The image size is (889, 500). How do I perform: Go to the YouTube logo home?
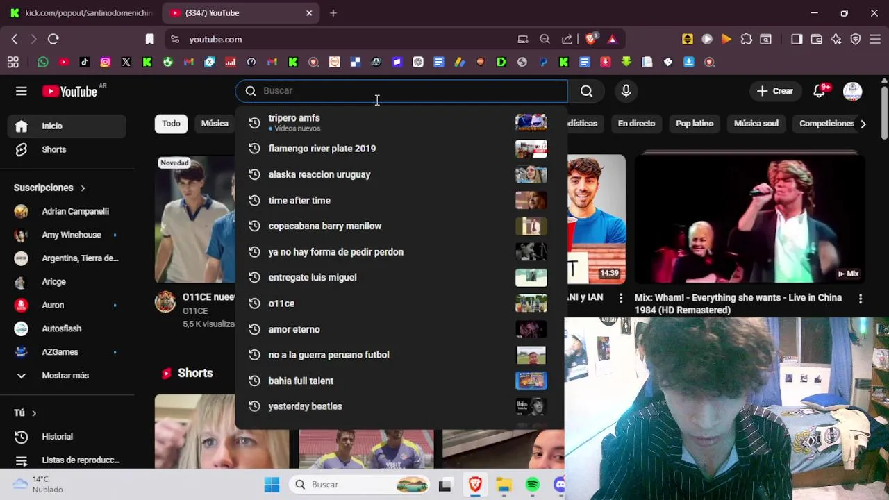pos(69,91)
